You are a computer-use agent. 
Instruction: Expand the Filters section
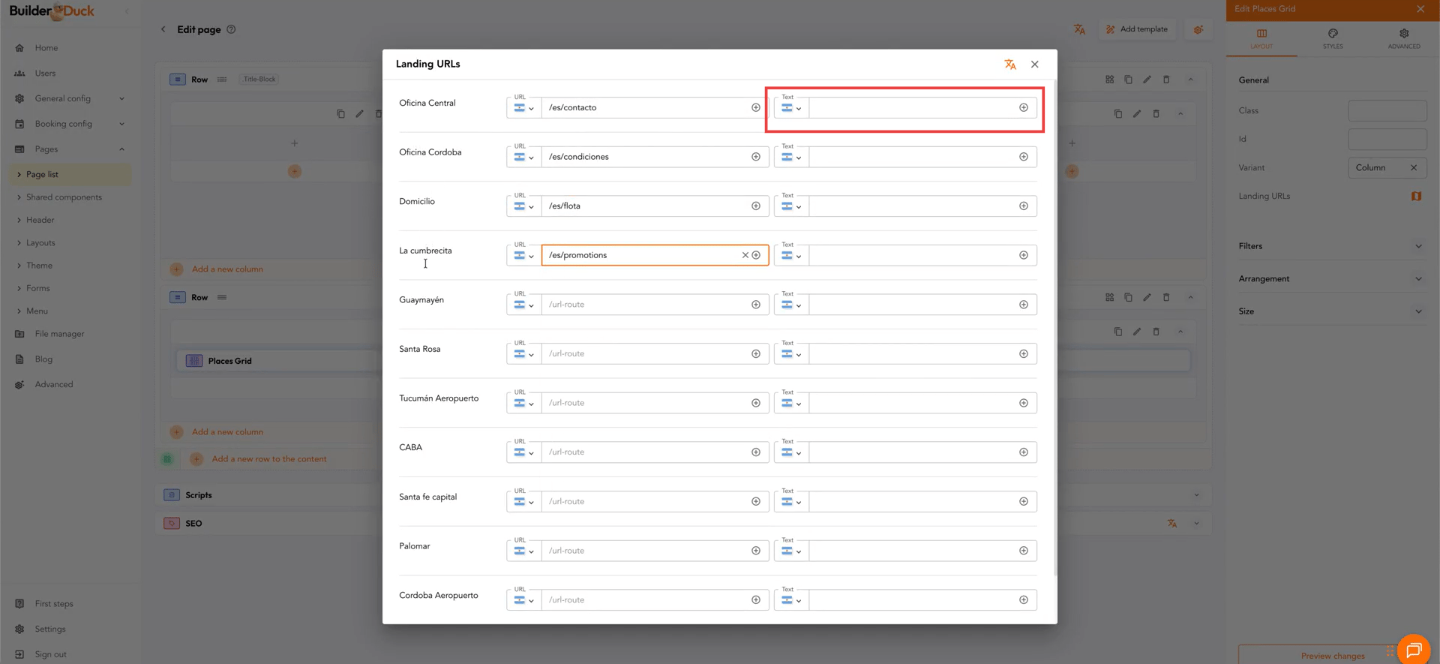click(x=1330, y=246)
